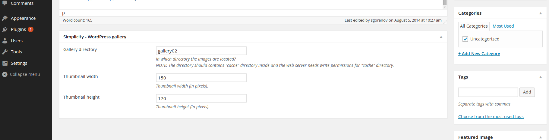Viewport: 549px width, 140px height.
Task: Click the Settings sliders icon
Action: click(x=5, y=63)
